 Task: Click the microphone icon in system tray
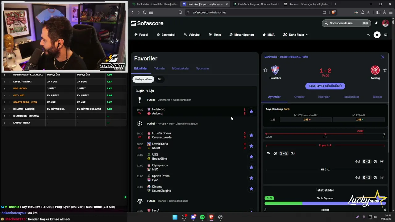(364, 217)
